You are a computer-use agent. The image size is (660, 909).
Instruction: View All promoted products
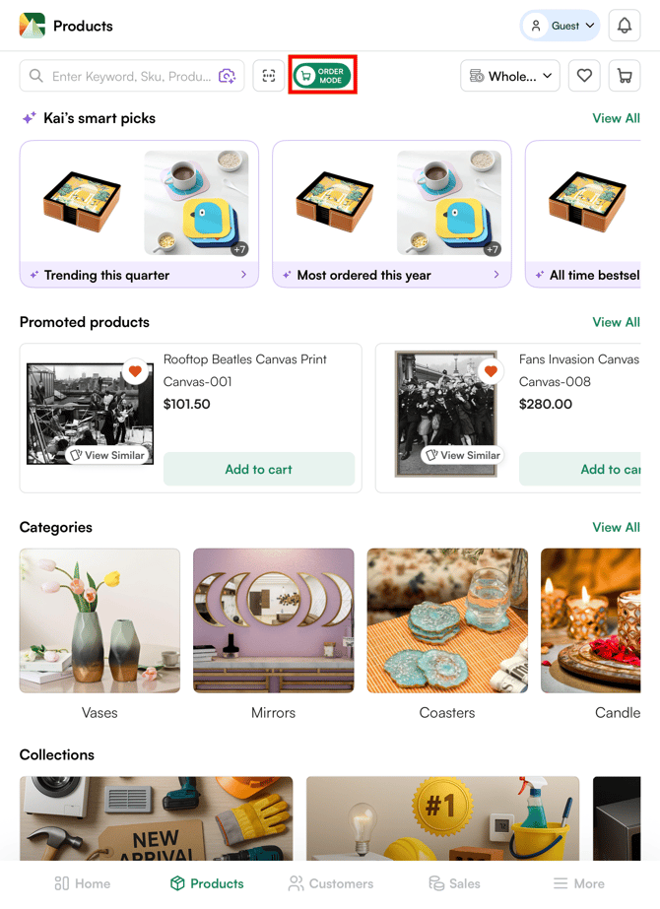tap(616, 322)
